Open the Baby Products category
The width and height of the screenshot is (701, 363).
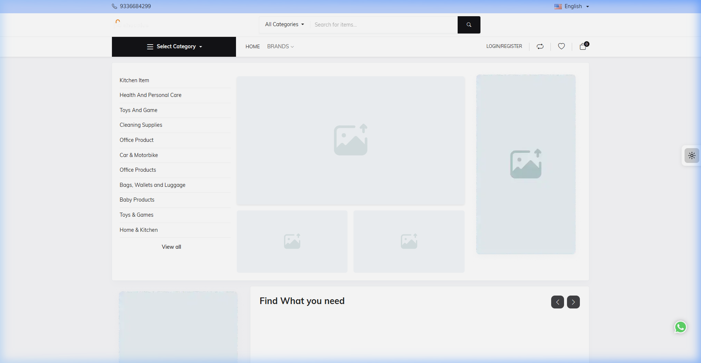click(137, 200)
